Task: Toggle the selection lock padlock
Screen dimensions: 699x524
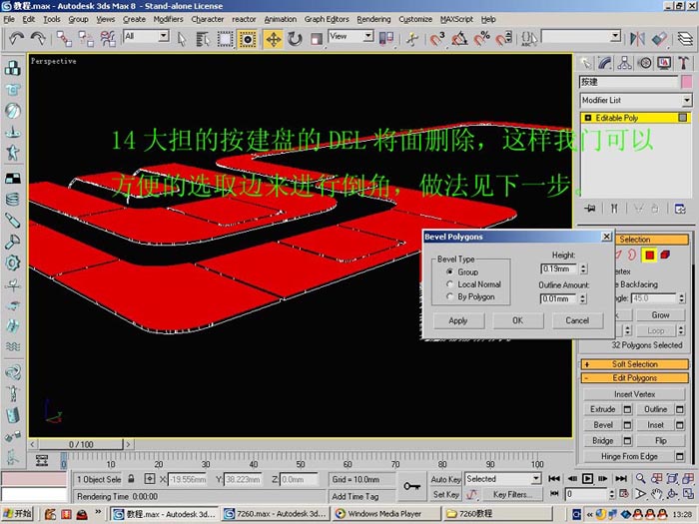Action: [x=131, y=479]
